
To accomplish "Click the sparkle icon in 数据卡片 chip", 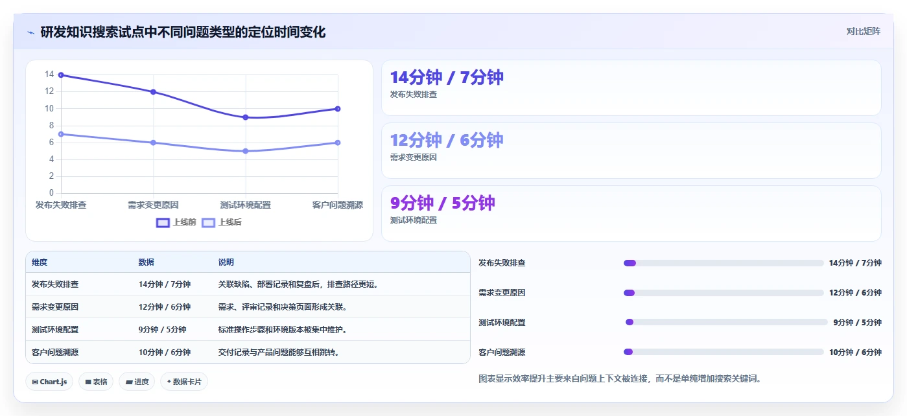I will [x=169, y=382].
